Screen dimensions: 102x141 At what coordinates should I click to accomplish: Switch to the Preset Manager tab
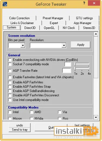(53, 18)
